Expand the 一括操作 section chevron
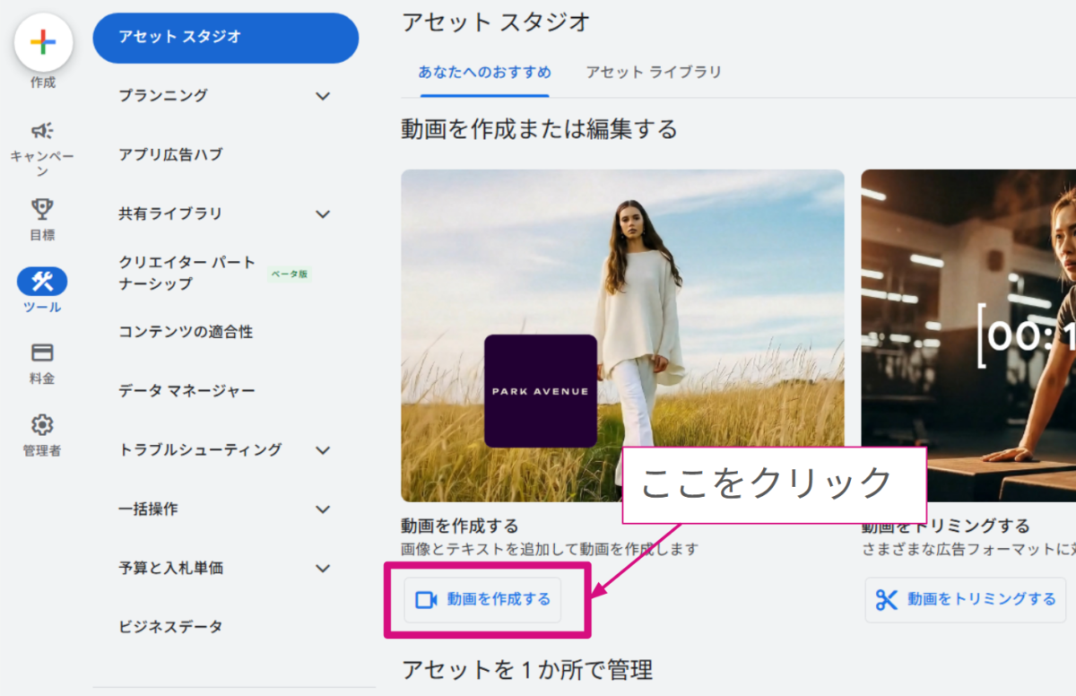Screen dimensions: 1076x696 pyautogui.click(x=323, y=509)
